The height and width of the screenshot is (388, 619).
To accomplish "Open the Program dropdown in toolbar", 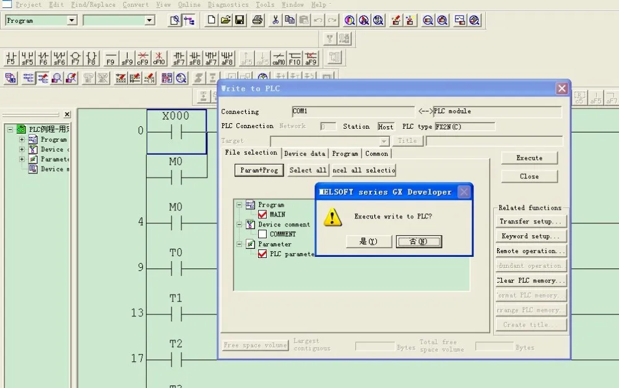I will pyautogui.click(x=71, y=20).
